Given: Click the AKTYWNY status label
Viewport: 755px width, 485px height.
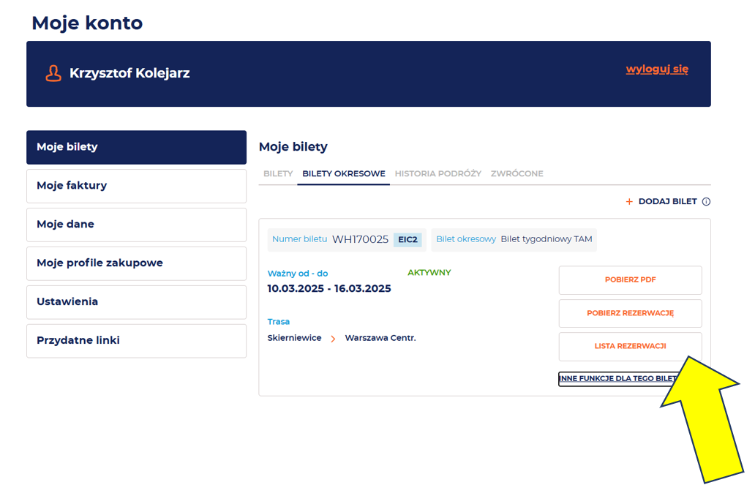Looking at the screenshot, I should (x=429, y=273).
